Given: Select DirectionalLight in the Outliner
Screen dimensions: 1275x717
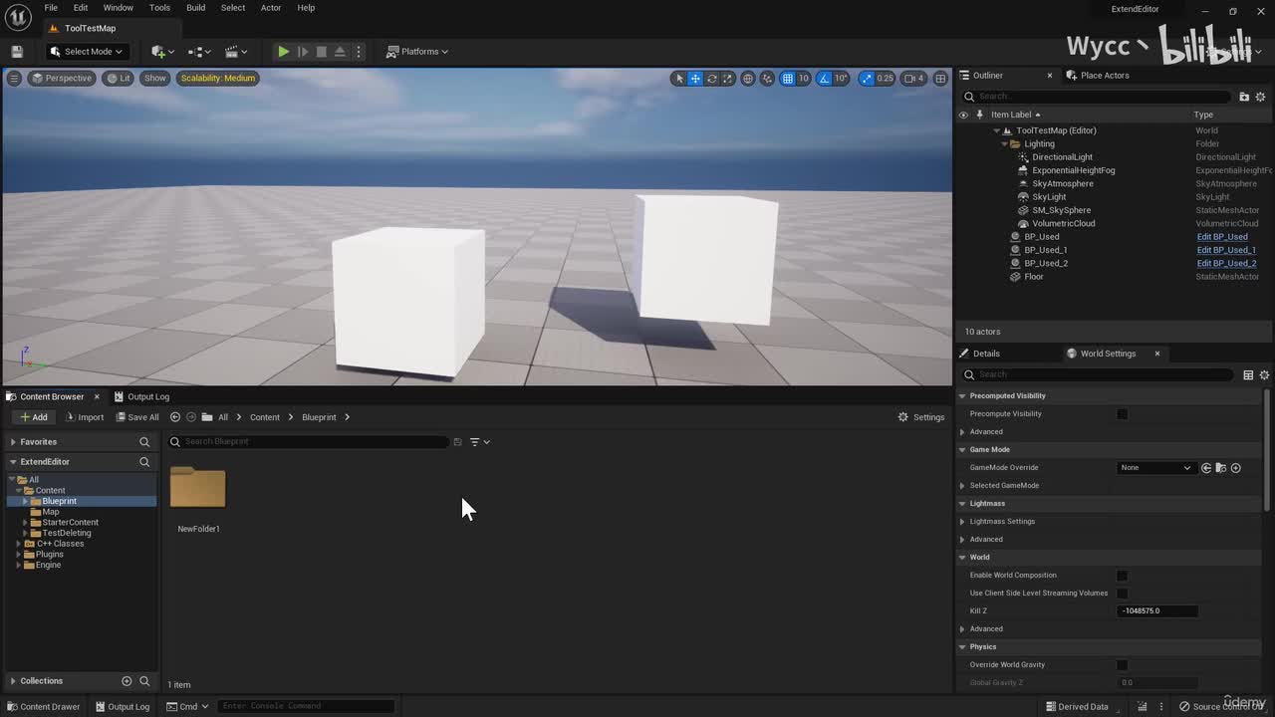Looking at the screenshot, I should point(1062,157).
